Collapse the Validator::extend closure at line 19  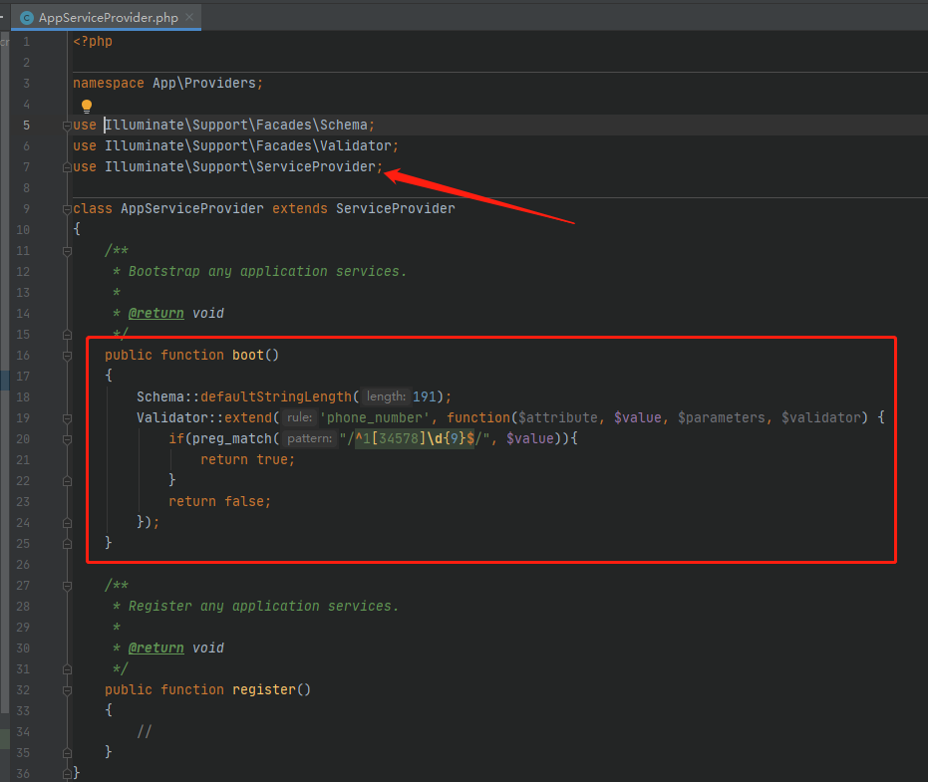(x=67, y=418)
